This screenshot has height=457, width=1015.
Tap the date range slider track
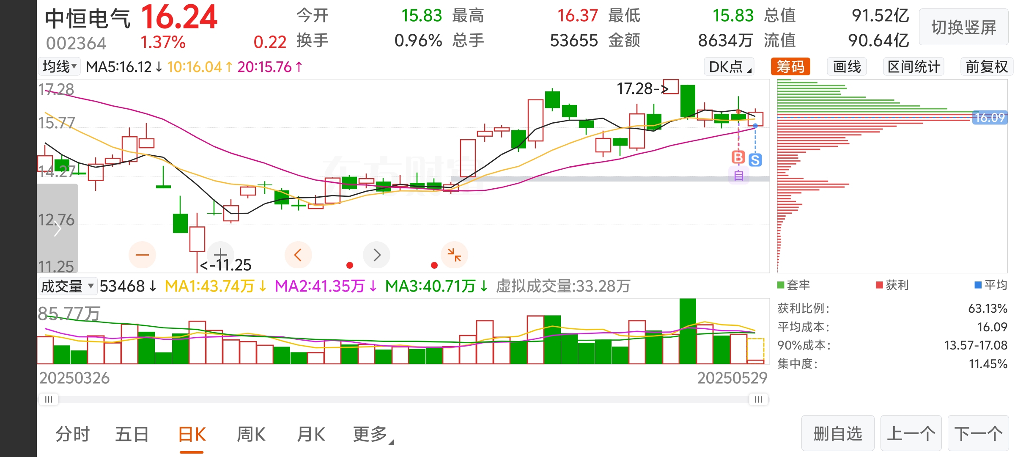click(x=403, y=399)
